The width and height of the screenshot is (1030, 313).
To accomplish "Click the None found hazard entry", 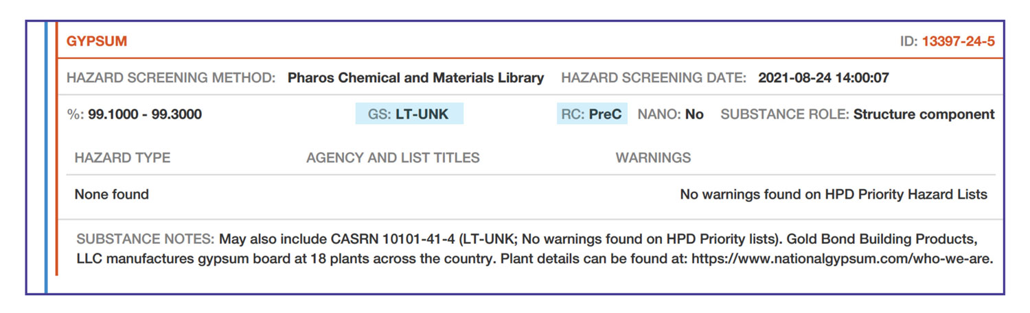I will click(111, 195).
